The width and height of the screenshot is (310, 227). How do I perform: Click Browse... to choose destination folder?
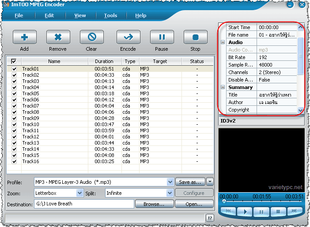click(154, 204)
